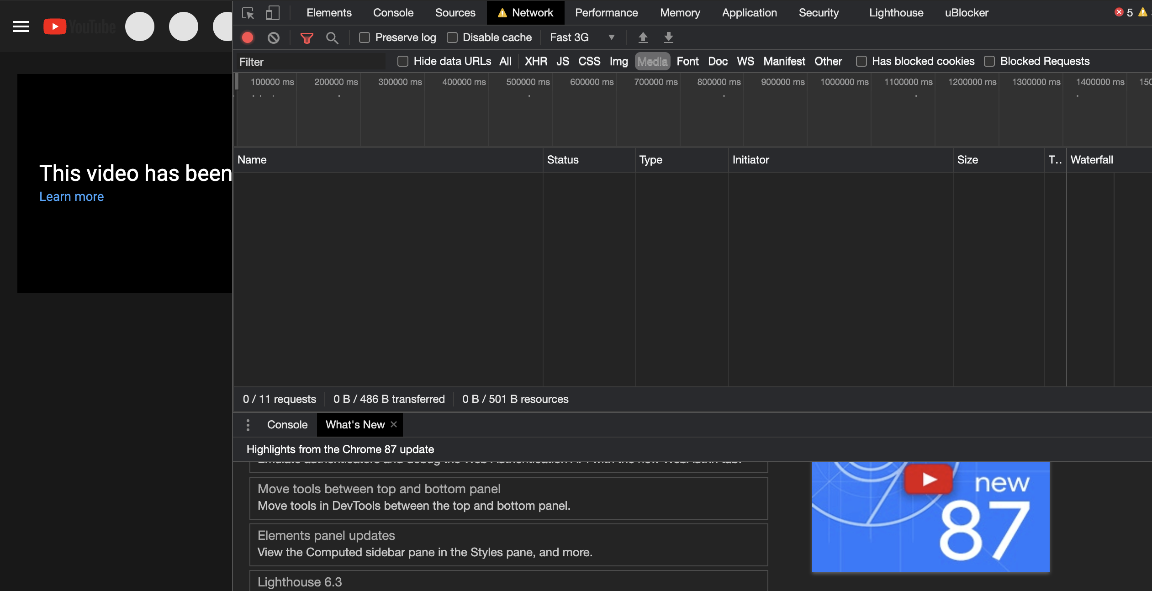Enable Disable cache checkbox
This screenshot has height=591, width=1152.
[452, 37]
